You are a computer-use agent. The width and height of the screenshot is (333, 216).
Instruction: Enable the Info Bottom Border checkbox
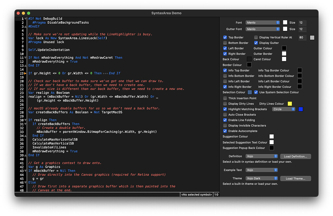click(225, 76)
